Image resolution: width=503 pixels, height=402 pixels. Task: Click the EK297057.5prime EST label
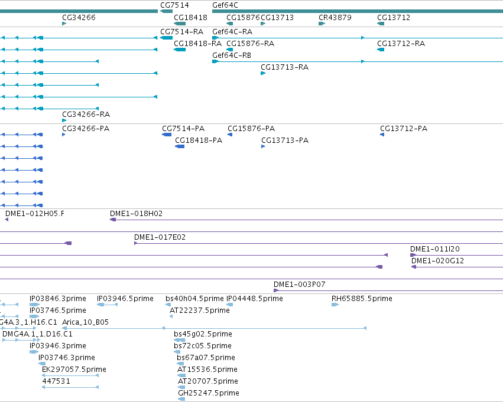coord(74,370)
